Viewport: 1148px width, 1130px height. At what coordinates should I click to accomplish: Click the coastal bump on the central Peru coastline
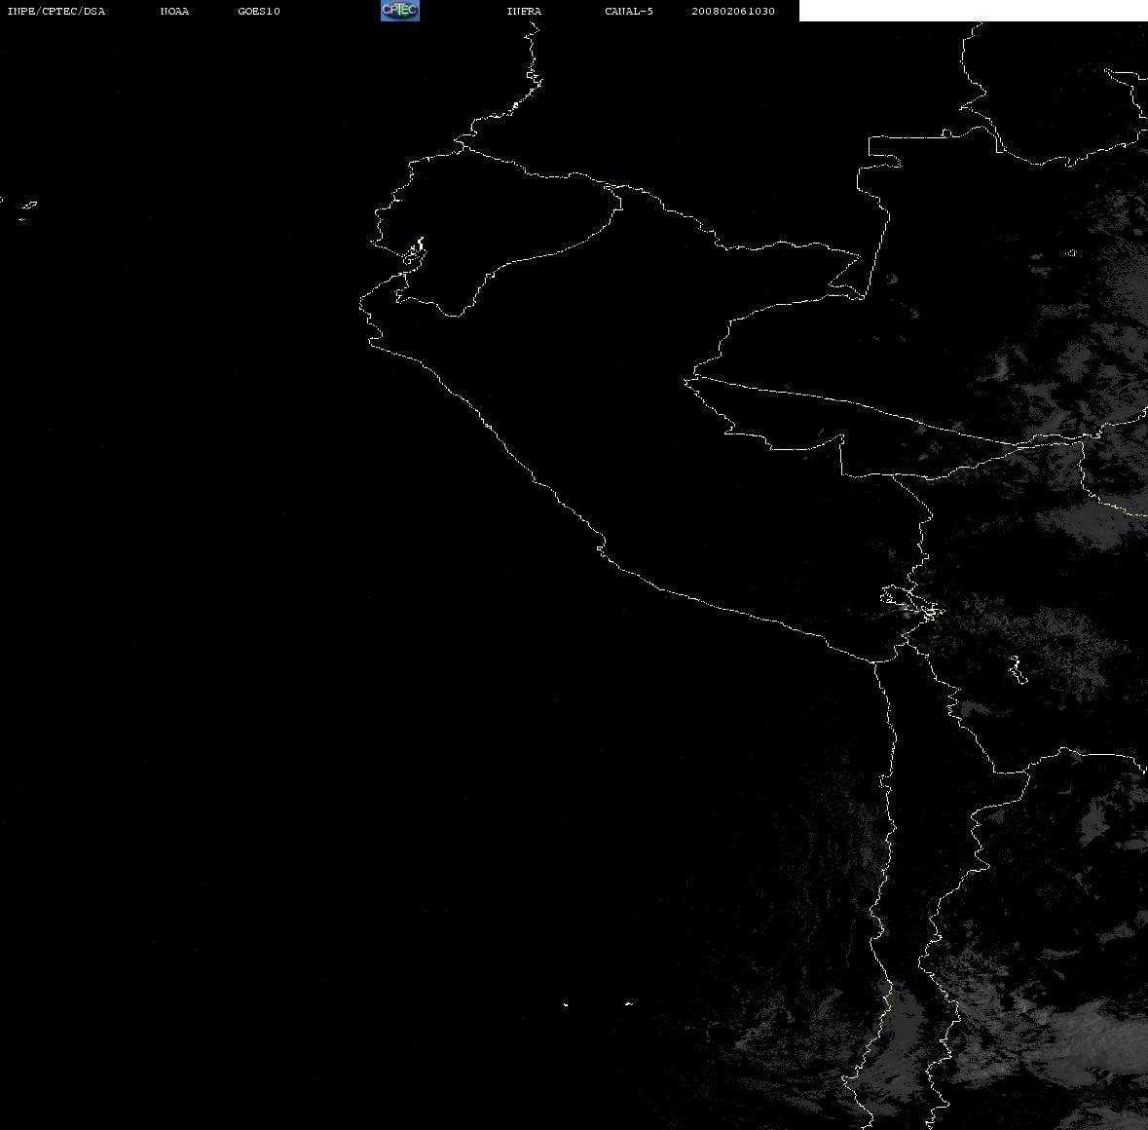(x=601, y=546)
